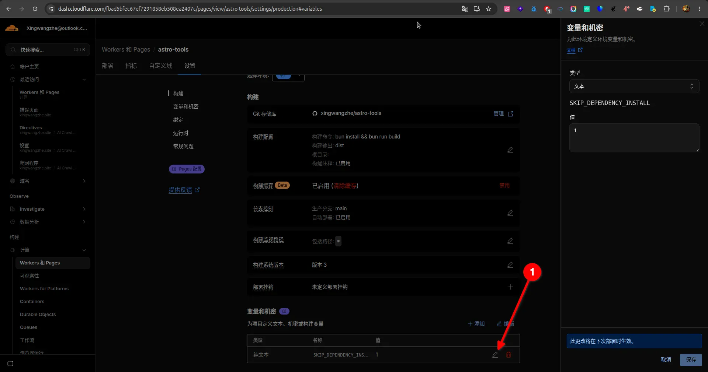Viewport: 708px width, 372px height.
Task: Jump to the 变量和机密 settings section
Action: tap(186, 106)
